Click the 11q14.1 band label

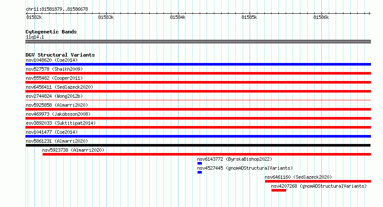click(x=35, y=37)
